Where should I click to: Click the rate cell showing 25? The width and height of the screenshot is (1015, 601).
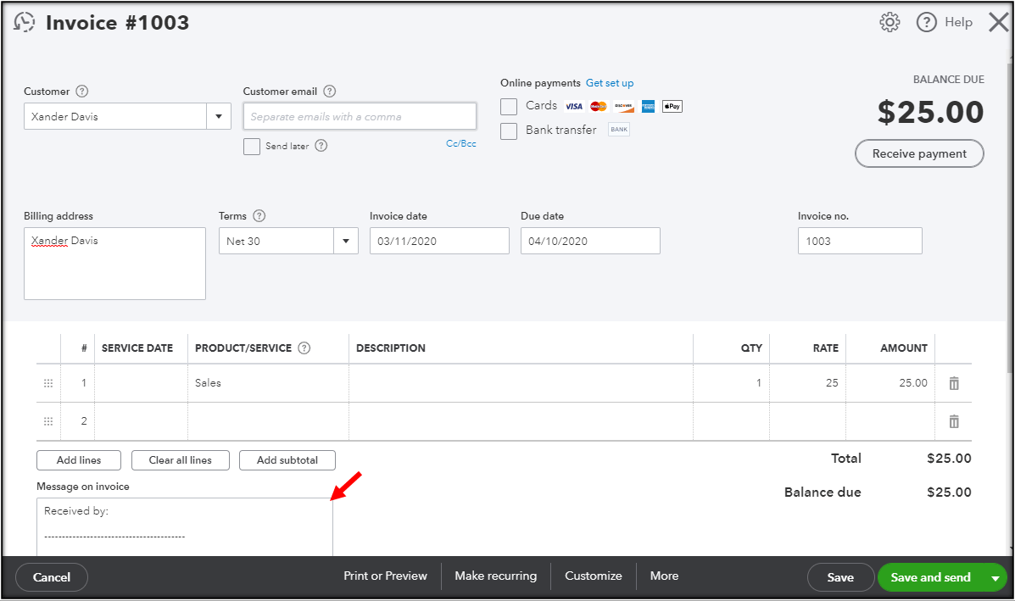(807, 383)
